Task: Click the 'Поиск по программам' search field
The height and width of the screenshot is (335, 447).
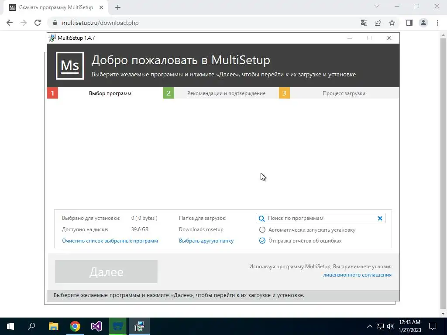Action: coord(321,219)
